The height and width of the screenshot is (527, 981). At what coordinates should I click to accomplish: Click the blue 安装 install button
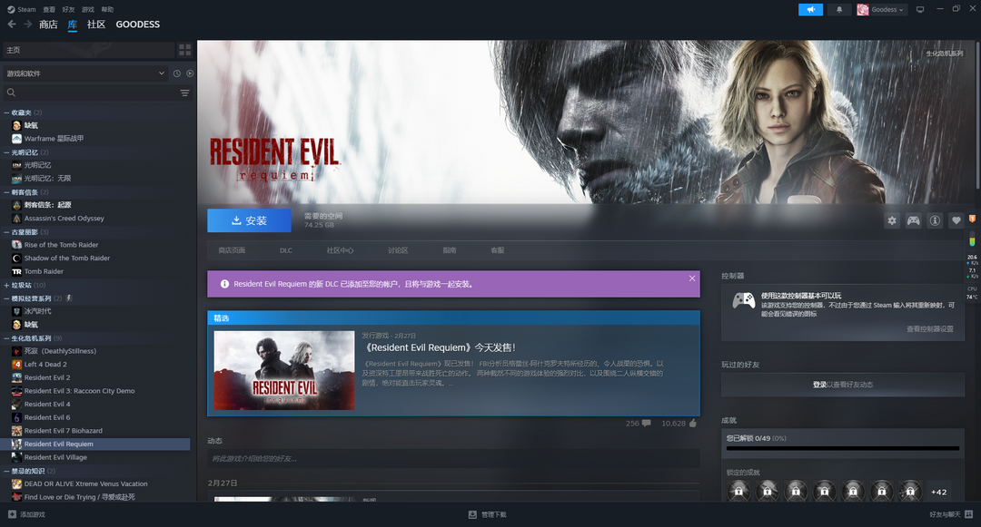click(249, 220)
